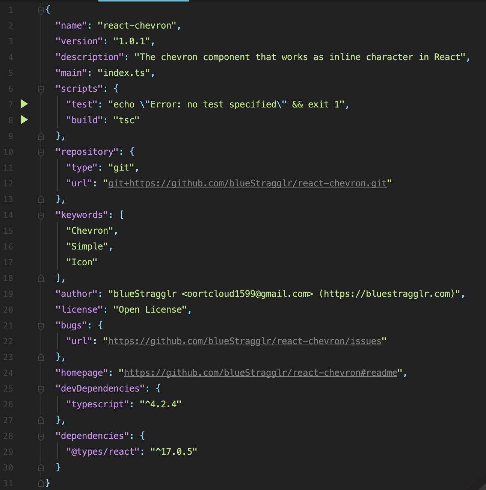Click line number 20 in the gutter
Viewport: 486px width, 490px height.
coord(8,310)
